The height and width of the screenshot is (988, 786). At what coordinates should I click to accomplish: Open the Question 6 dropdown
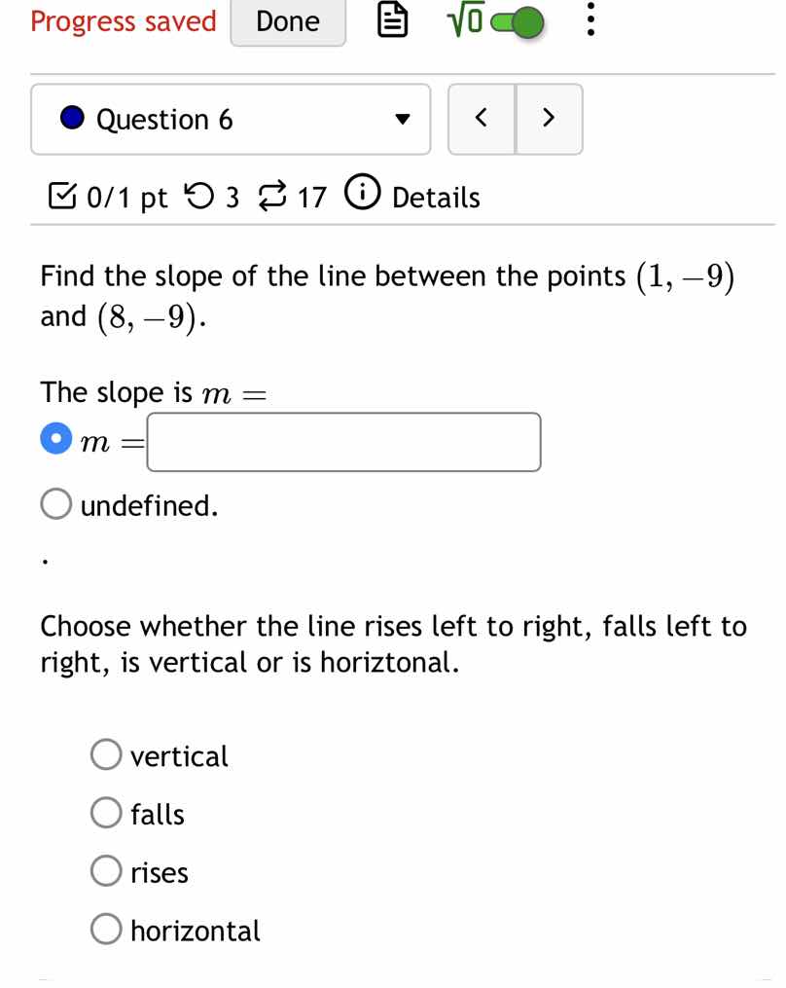(231, 119)
